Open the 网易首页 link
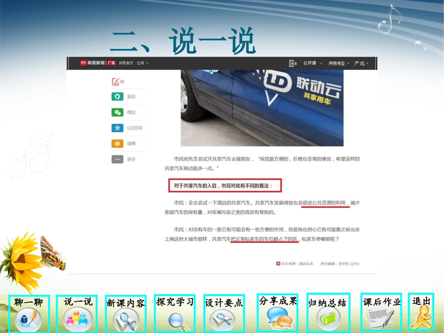444x333 pixels. [x=126, y=63]
